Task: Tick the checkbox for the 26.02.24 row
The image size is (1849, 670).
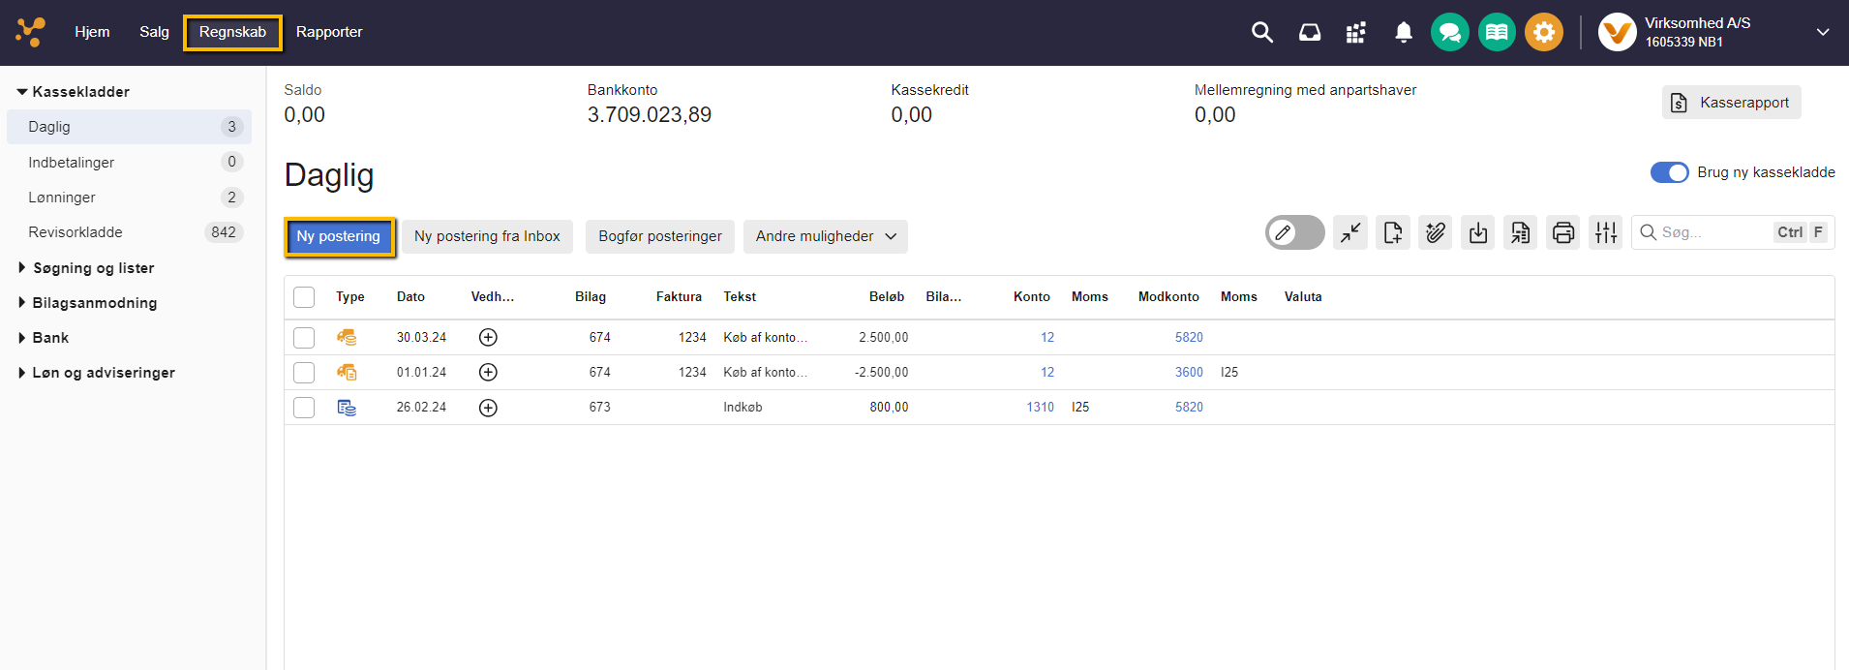Action: [x=304, y=408]
